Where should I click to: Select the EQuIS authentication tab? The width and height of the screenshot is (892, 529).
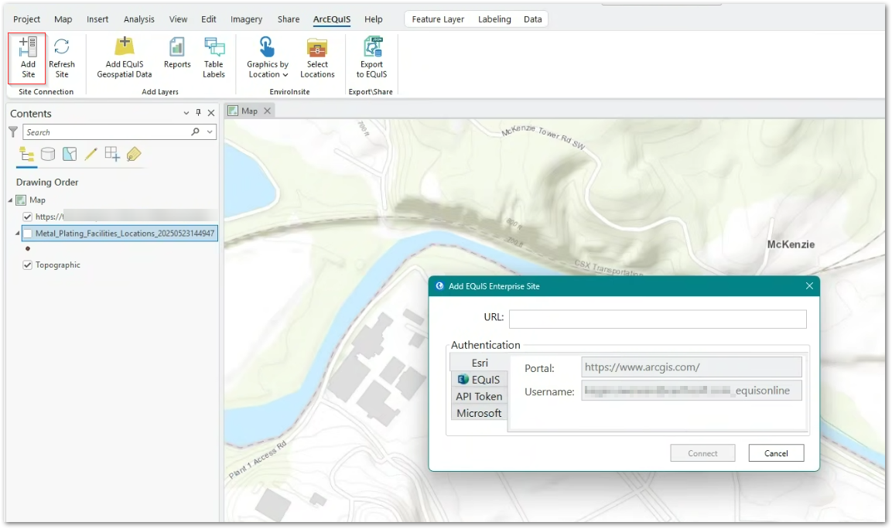click(x=479, y=380)
